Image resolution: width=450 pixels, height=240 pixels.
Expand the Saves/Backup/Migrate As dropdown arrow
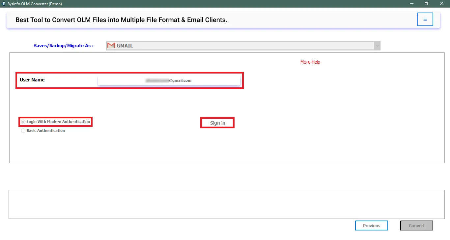[377, 46]
